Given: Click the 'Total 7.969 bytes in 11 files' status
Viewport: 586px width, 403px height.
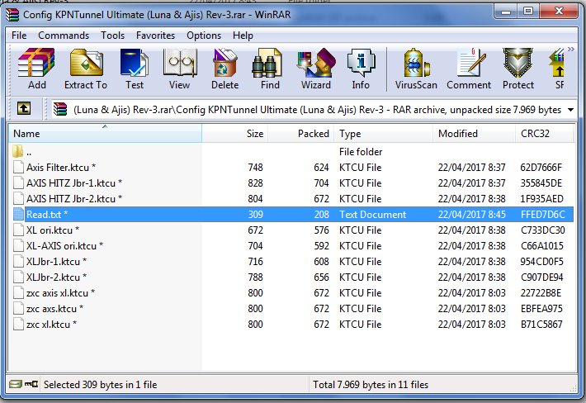Looking at the screenshot, I should (x=371, y=384).
